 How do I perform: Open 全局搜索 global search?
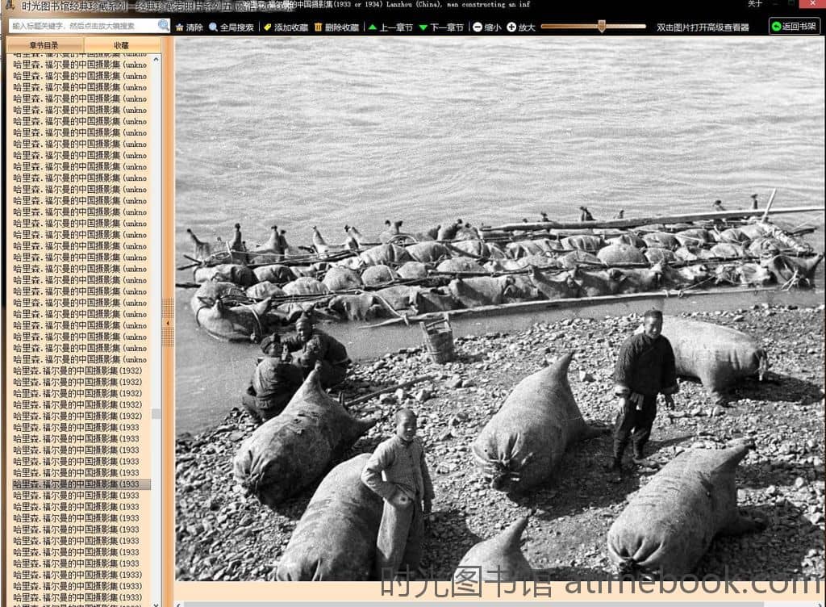[x=232, y=27]
